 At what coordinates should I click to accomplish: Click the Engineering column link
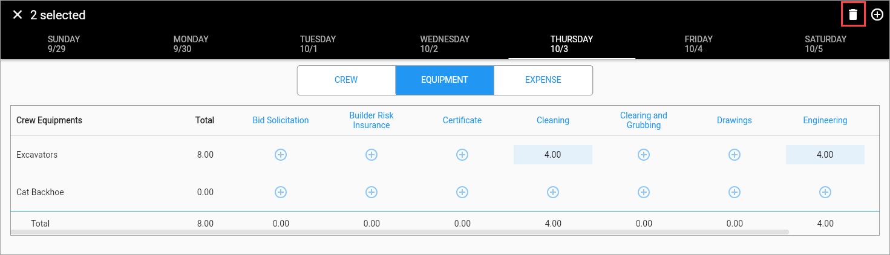pos(825,120)
